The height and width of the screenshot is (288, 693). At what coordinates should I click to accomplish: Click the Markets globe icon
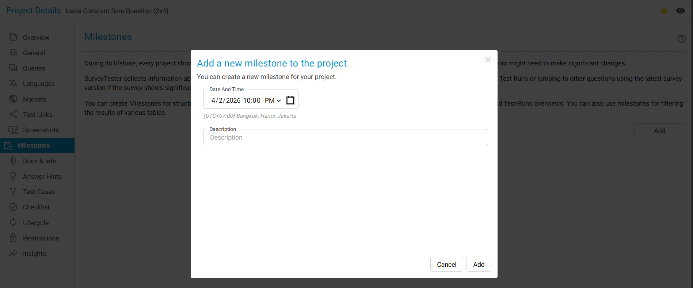(x=13, y=99)
